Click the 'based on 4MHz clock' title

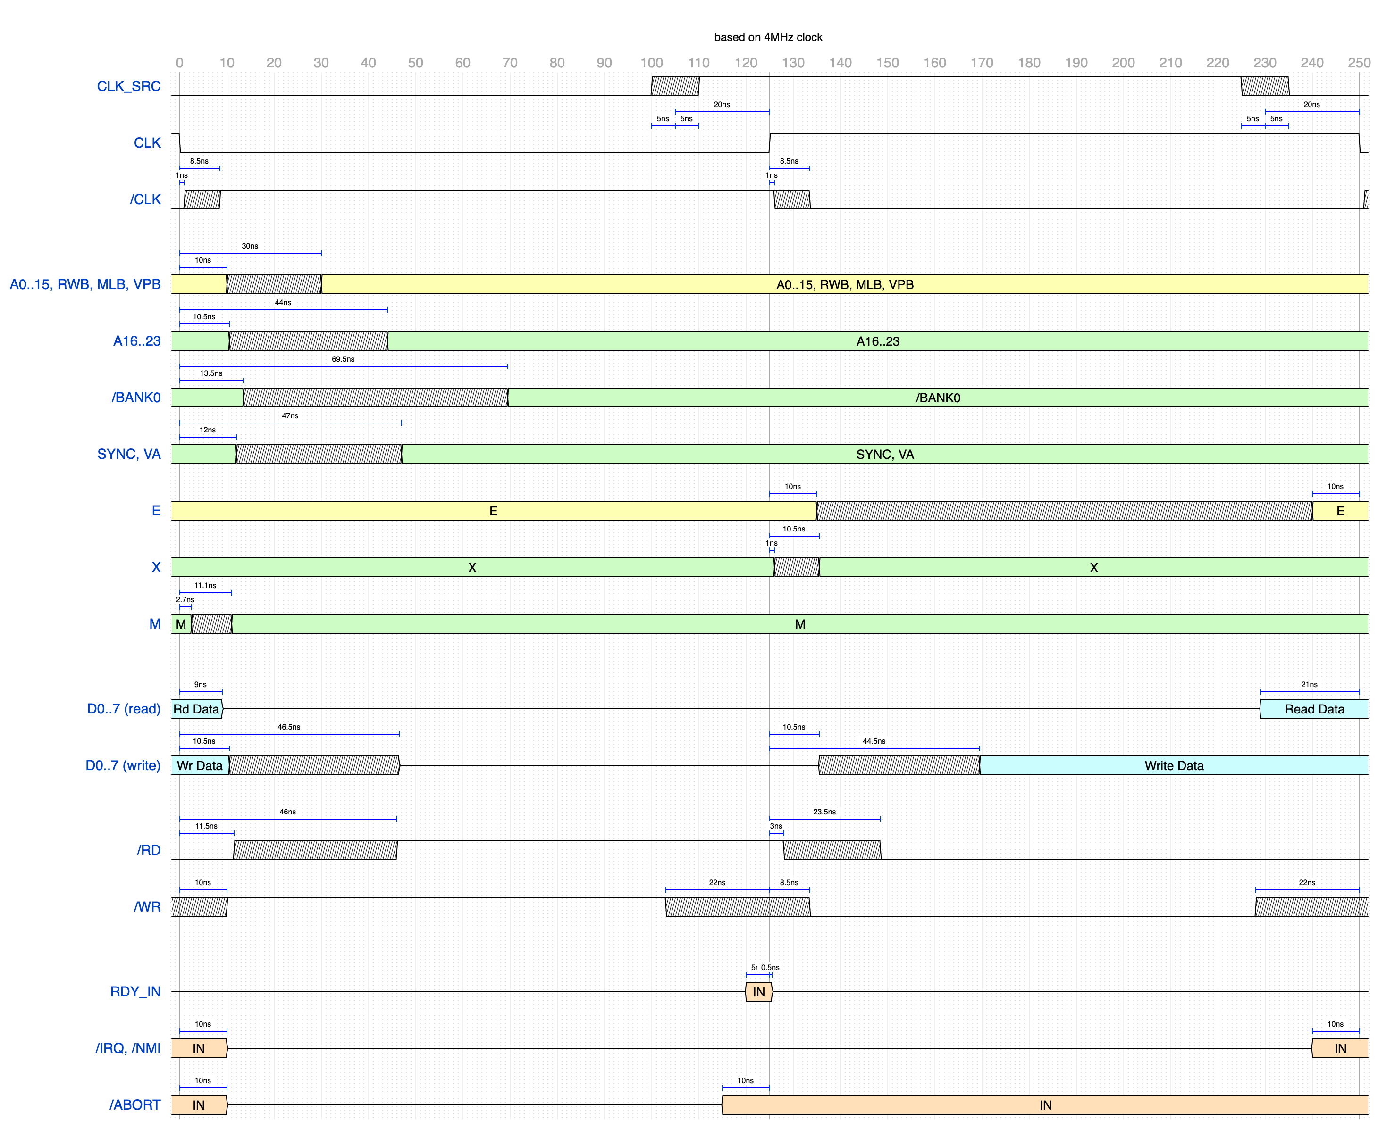[x=767, y=37]
